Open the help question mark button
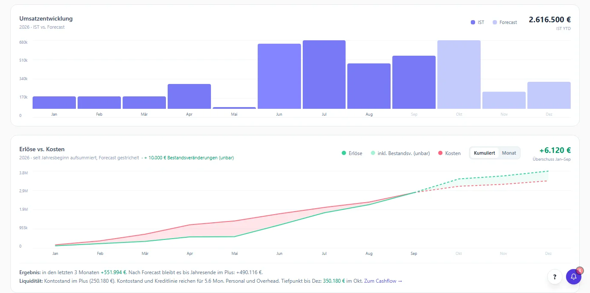The image size is (590, 293). pos(555,277)
